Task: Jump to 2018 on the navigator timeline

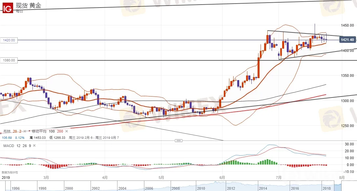Action: coord(327,188)
